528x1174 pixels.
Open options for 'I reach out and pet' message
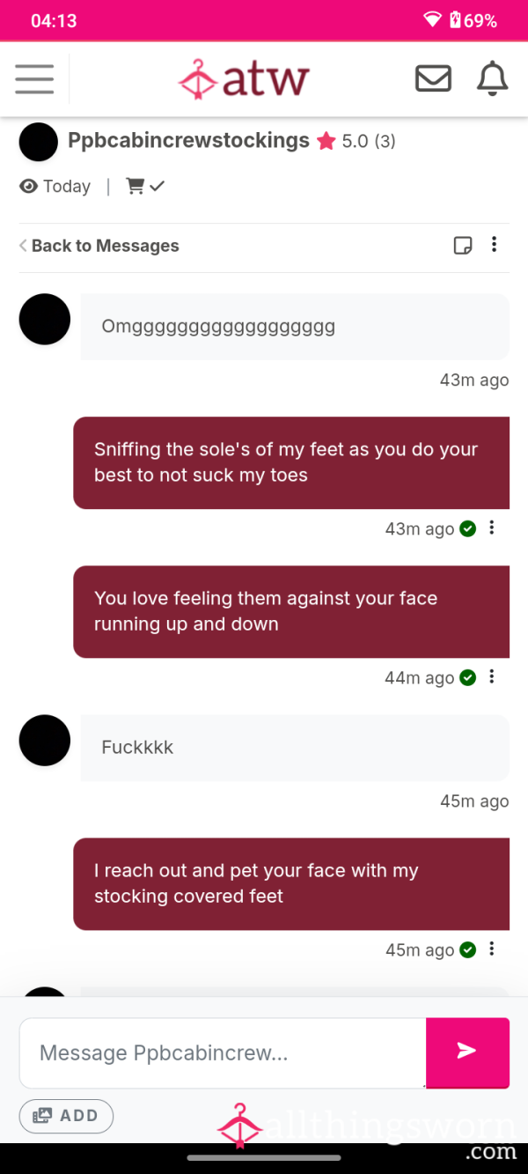(492, 949)
